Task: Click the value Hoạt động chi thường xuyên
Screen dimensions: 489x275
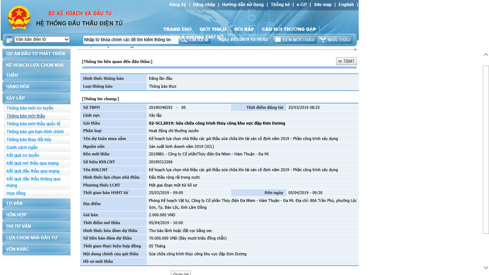Action: click(x=174, y=131)
